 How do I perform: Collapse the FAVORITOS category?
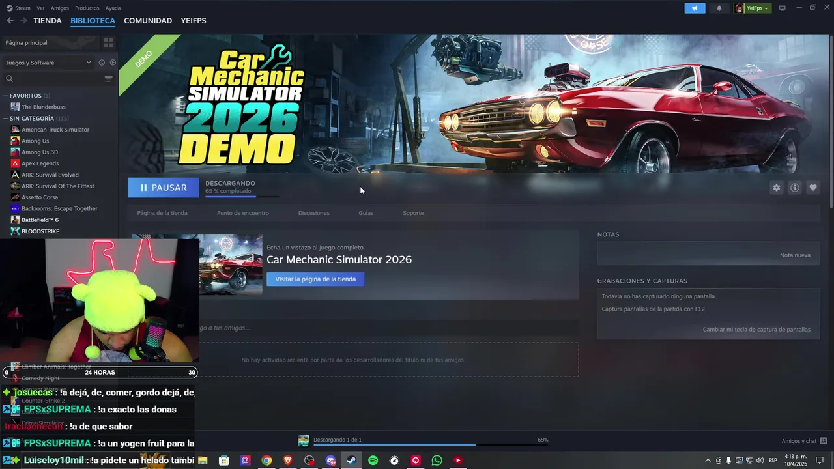coord(7,96)
